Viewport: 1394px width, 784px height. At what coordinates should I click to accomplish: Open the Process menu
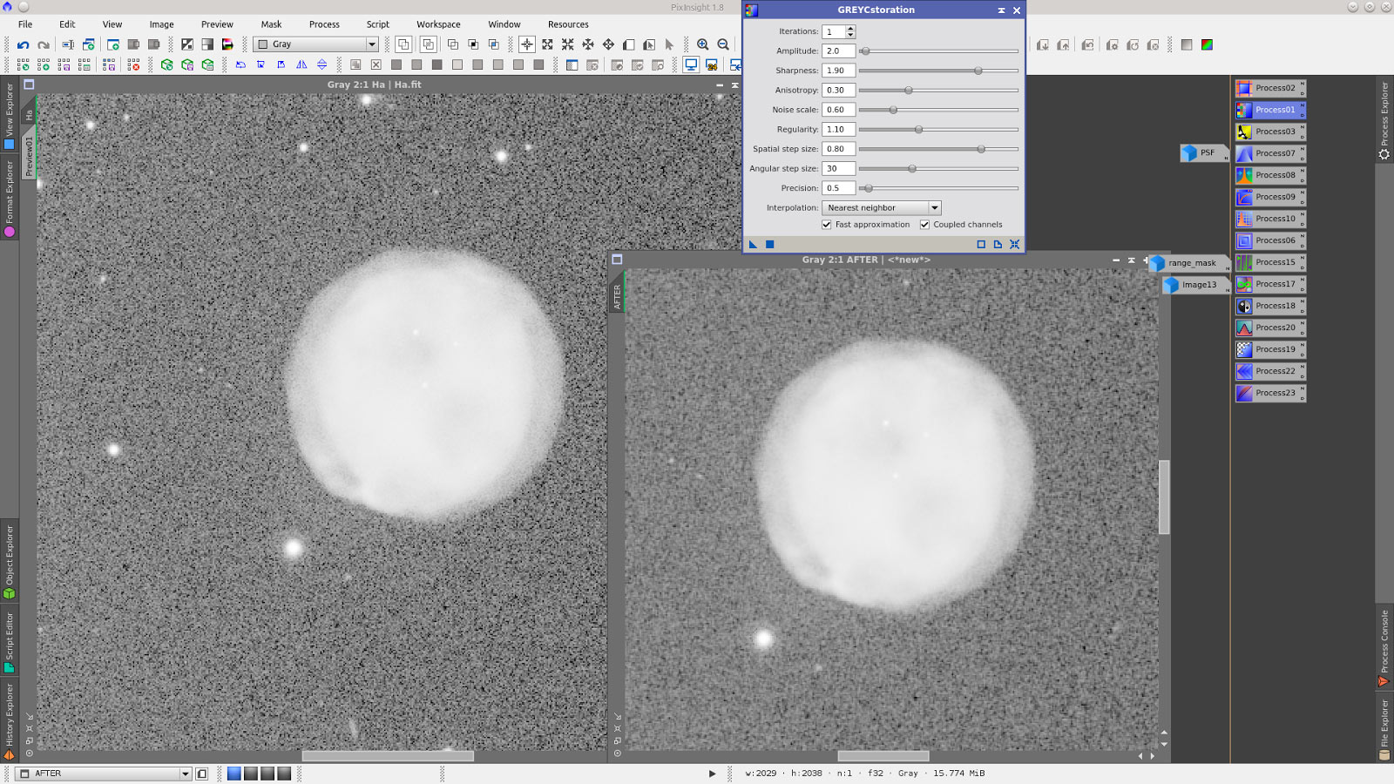coord(324,24)
